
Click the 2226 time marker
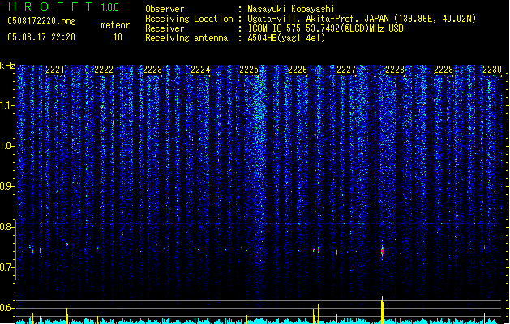click(x=298, y=69)
